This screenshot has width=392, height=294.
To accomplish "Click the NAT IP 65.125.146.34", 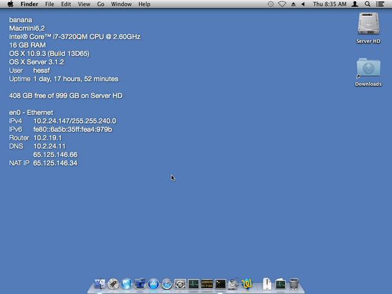I will pos(56,163).
